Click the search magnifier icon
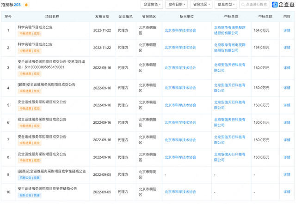The width and height of the screenshot is (296, 204). pyautogui.click(x=243, y=5)
